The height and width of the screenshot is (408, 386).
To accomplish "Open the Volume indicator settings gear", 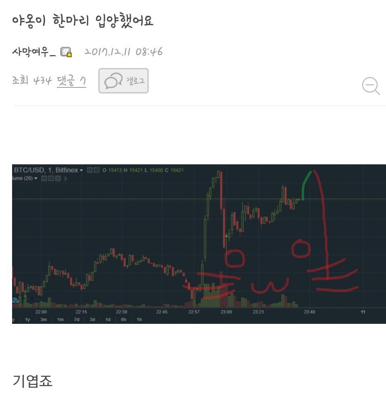I will (x=51, y=178).
